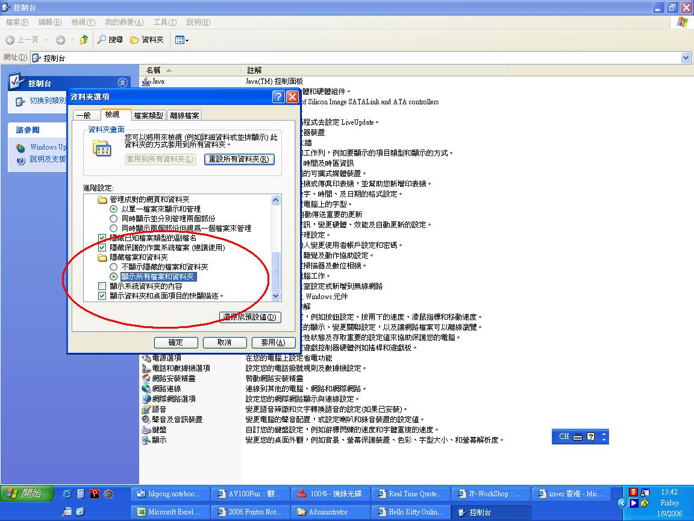Click the 還原成預設值(D) button
The image size is (694, 521).
coord(250,317)
